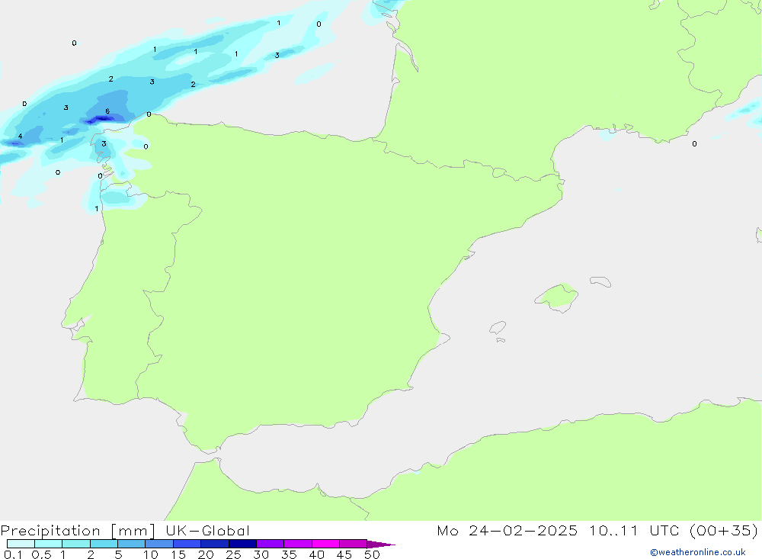Pick the 15–20 mm legend color box

click(x=187, y=544)
